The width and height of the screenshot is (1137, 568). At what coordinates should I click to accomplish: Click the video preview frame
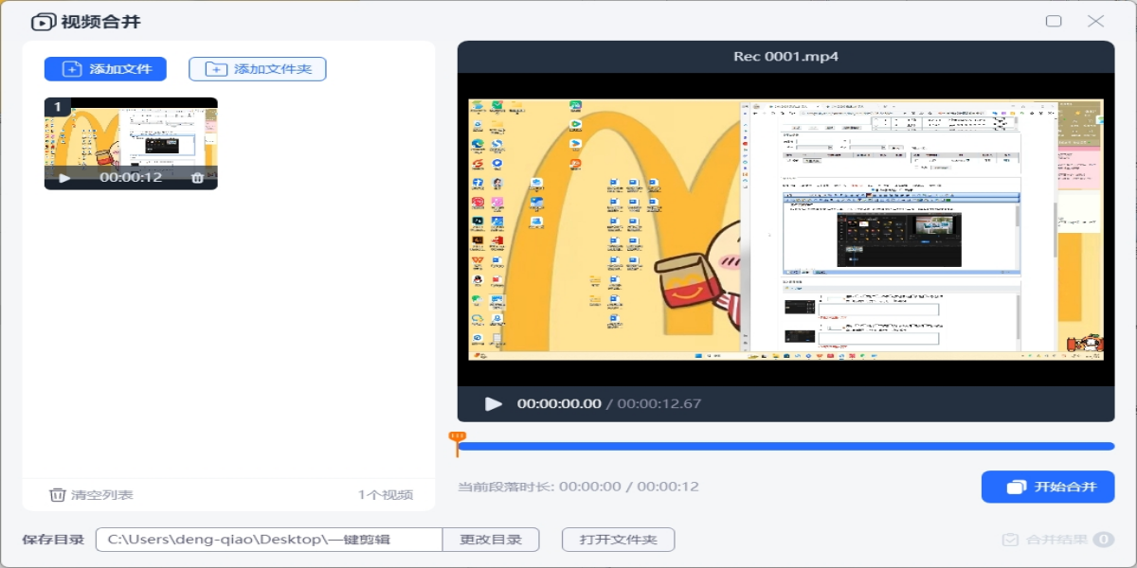point(786,229)
